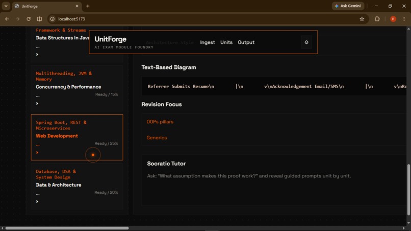Click the Ready / 25% status text
Viewport: 411px width, 231px height.
tap(106, 143)
